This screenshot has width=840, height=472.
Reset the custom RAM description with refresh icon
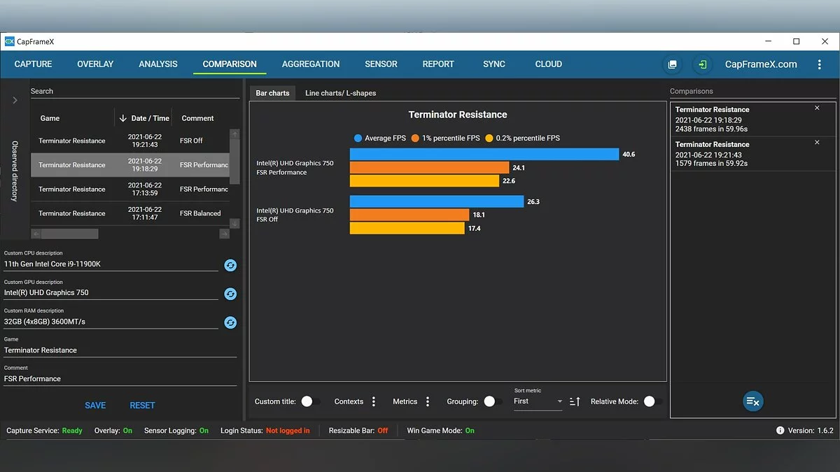(230, 322)
